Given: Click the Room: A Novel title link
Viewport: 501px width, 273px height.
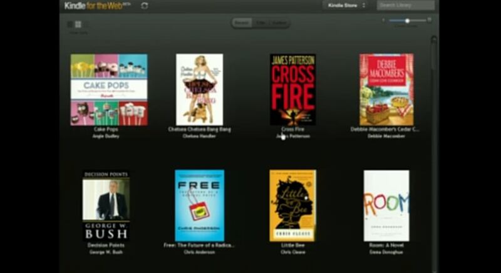Looking at the screenshot, I should (386, 245).
